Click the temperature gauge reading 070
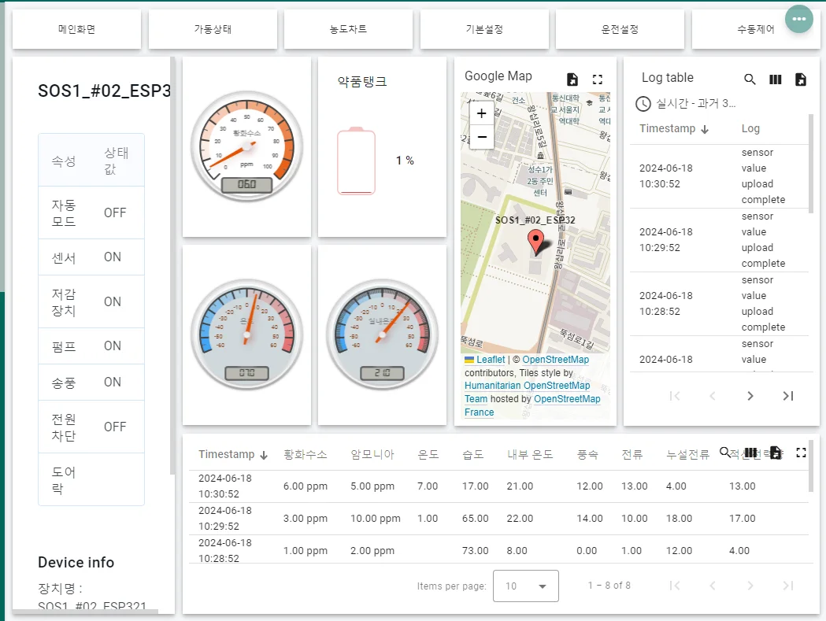This screenshot has height=621, width=826. tap(246, 335)
